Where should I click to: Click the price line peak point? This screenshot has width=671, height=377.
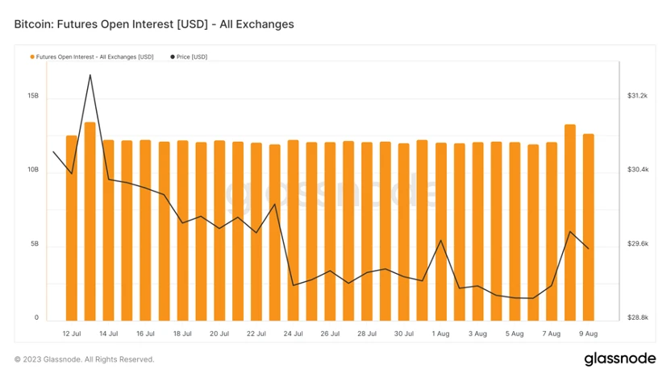point(90,75)
